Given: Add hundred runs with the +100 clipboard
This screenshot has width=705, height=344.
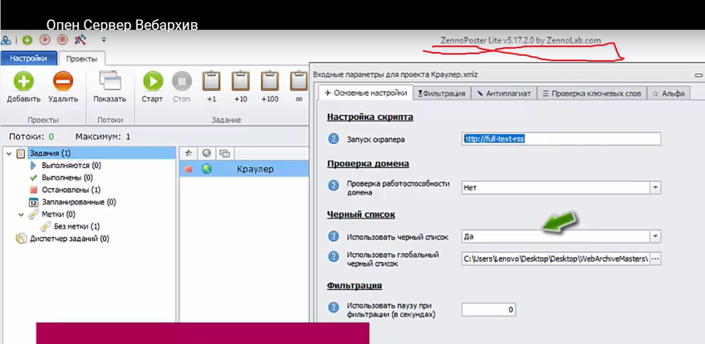Looking at the screenshot, I should pos(270,81).
